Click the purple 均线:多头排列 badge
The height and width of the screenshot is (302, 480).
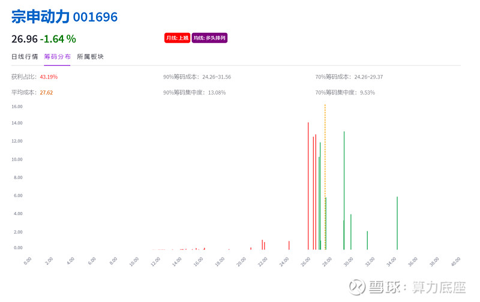(209, 38)
